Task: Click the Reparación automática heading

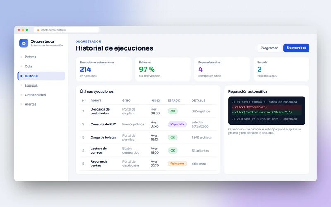Action: [247, 91]
